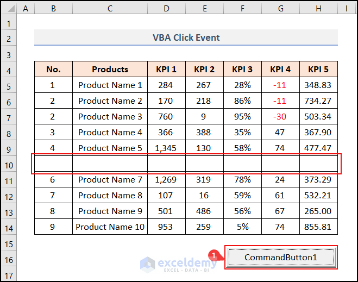The width and height of the screenshot is (358, 282).
Task: Click the empty Products cell in row 10
Action: [x=110, y=164]
